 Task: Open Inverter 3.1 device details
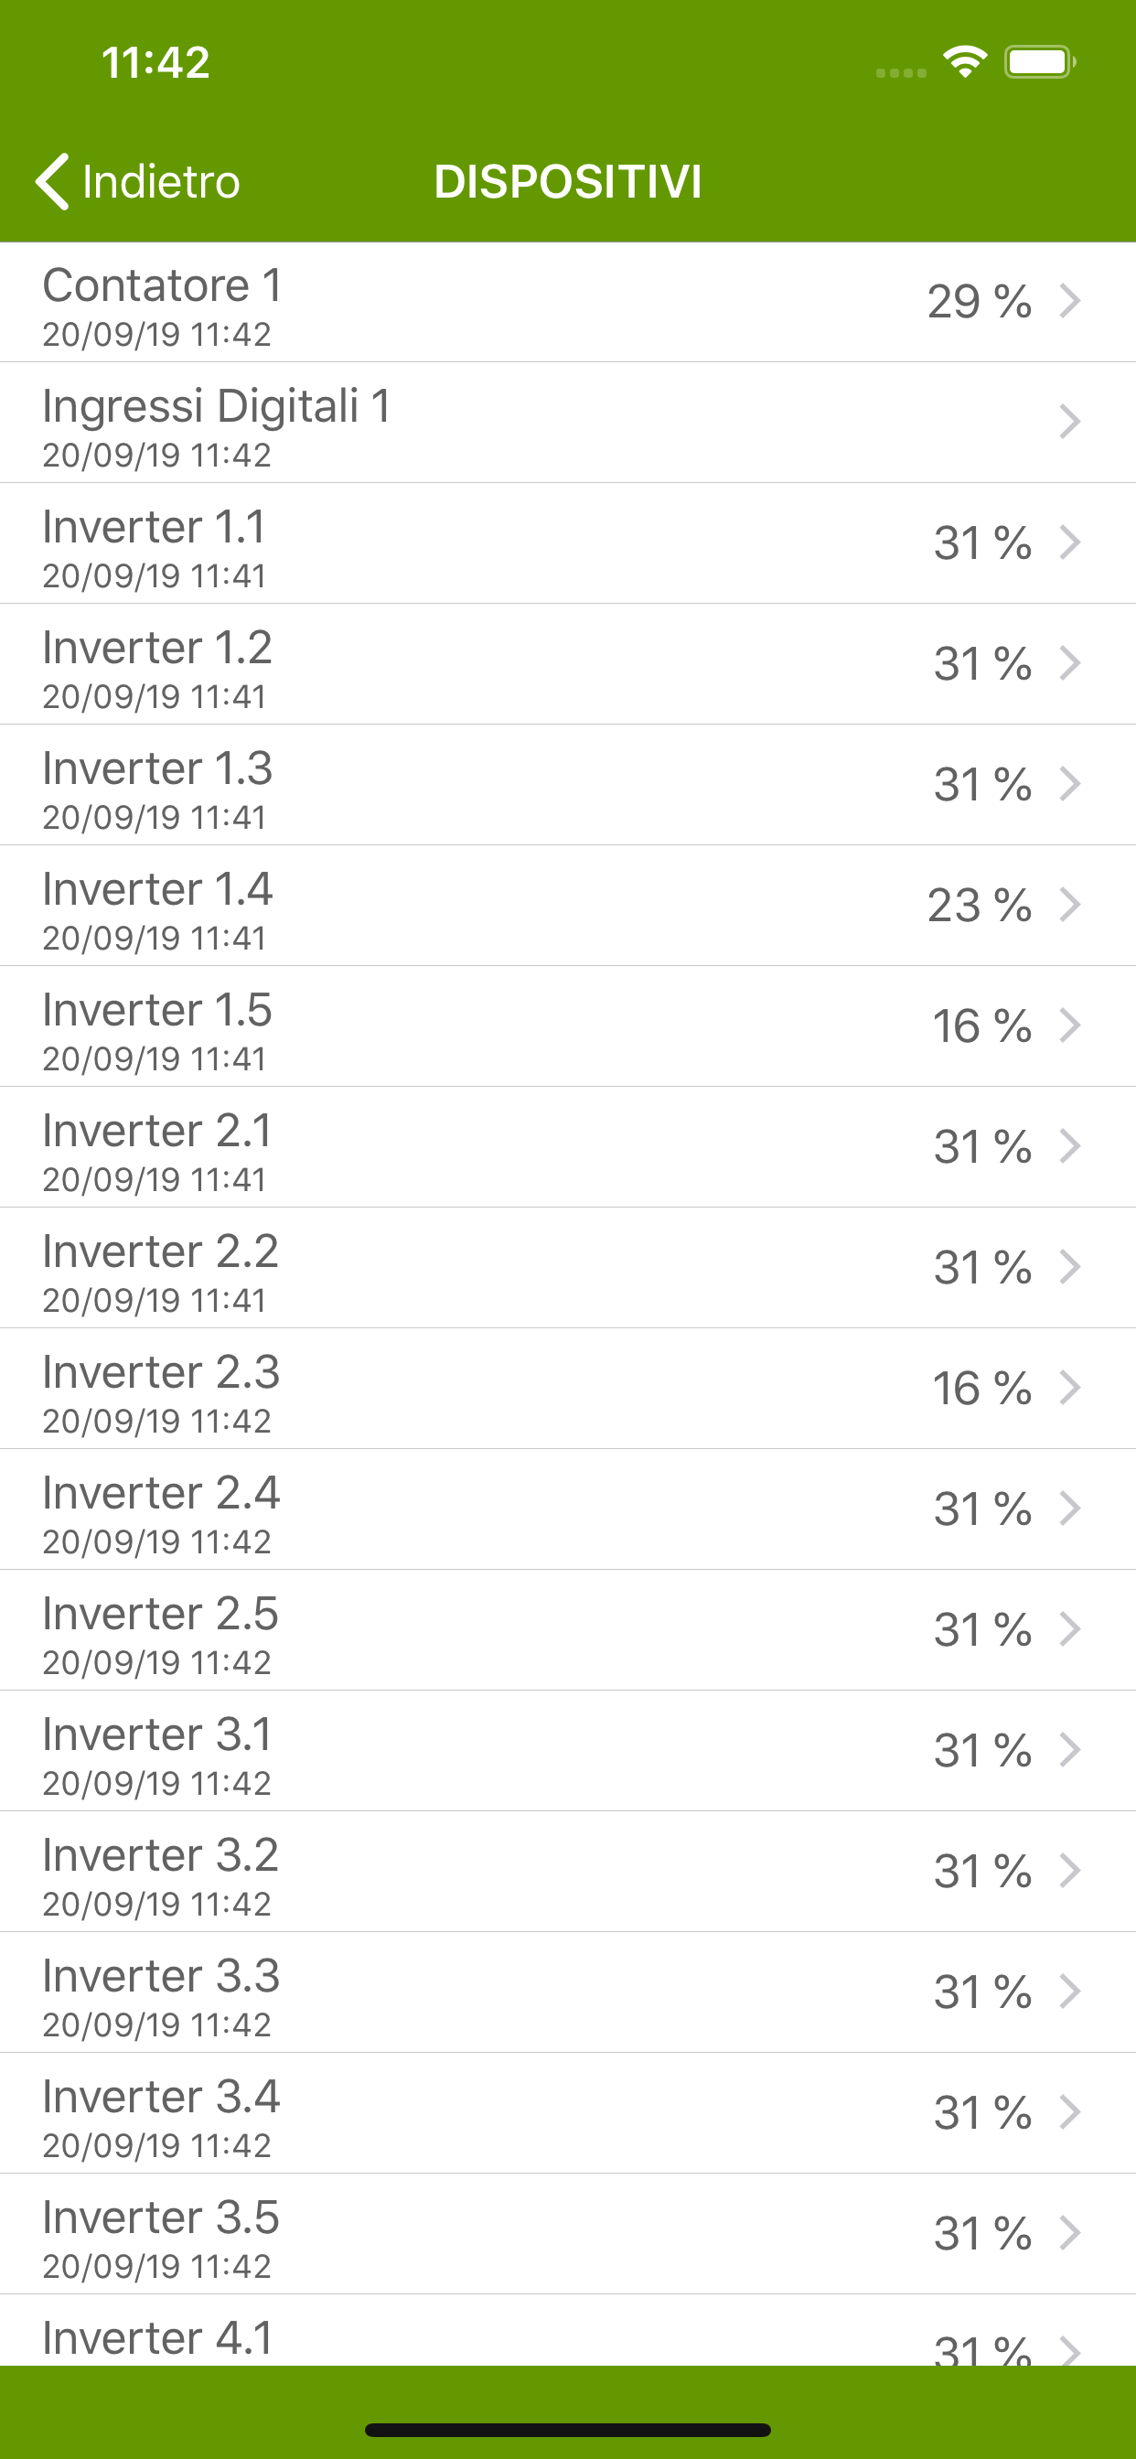click(x=568, y=1751)
